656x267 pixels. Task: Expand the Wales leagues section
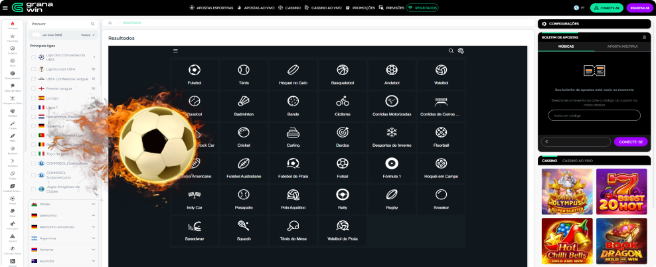coord(94,205)
